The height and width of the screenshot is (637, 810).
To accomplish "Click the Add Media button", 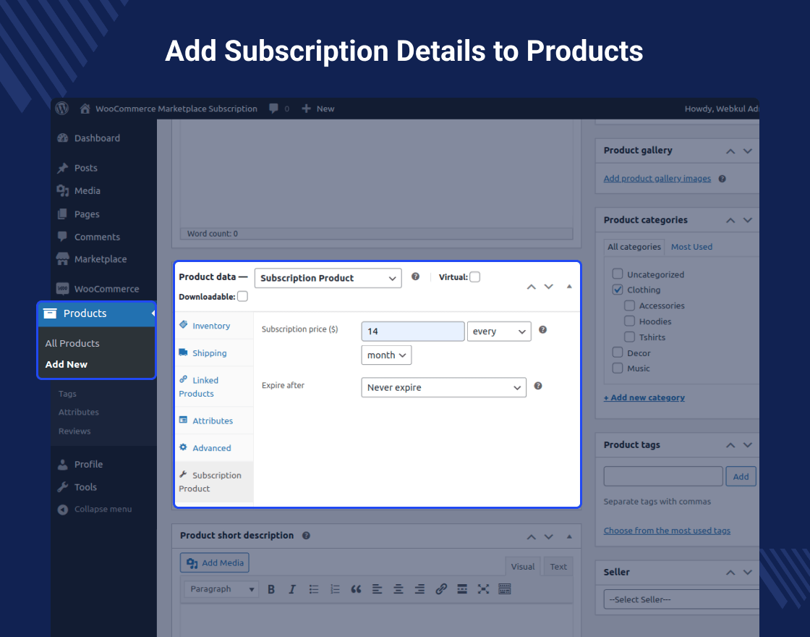I will click(x=215, y=563).
